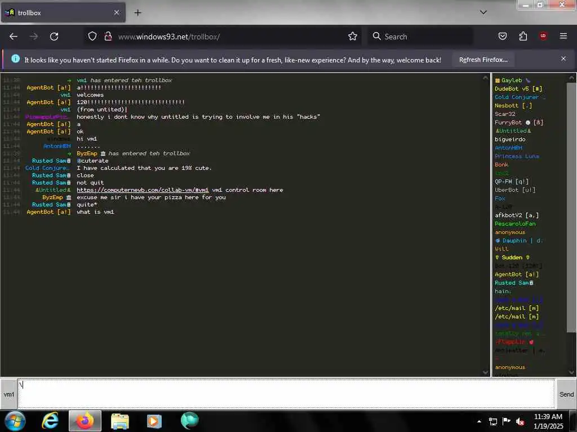
Task: Open a new tab with plus button
Action: tap(137, 12)
